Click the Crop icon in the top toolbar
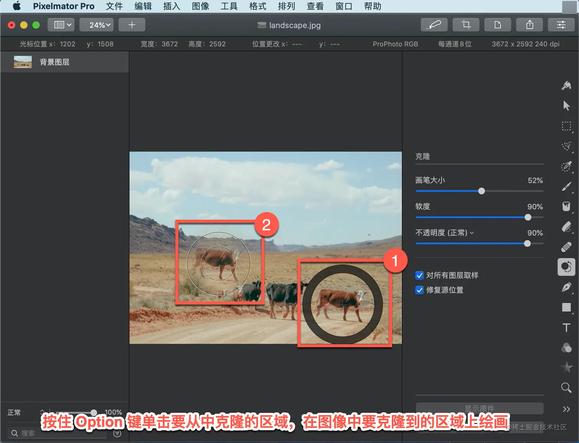Screen dimensions: 579x443 pyautogui.click(x=466, y=25)
